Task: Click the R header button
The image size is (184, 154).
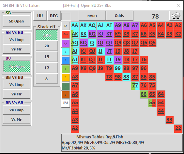Action: [66, 26]
